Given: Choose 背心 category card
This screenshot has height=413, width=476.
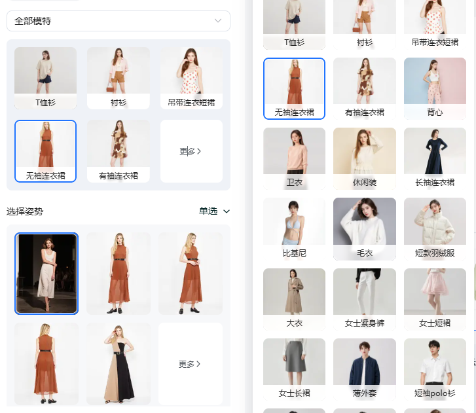Looking at the screenshot, I should 435,88.
